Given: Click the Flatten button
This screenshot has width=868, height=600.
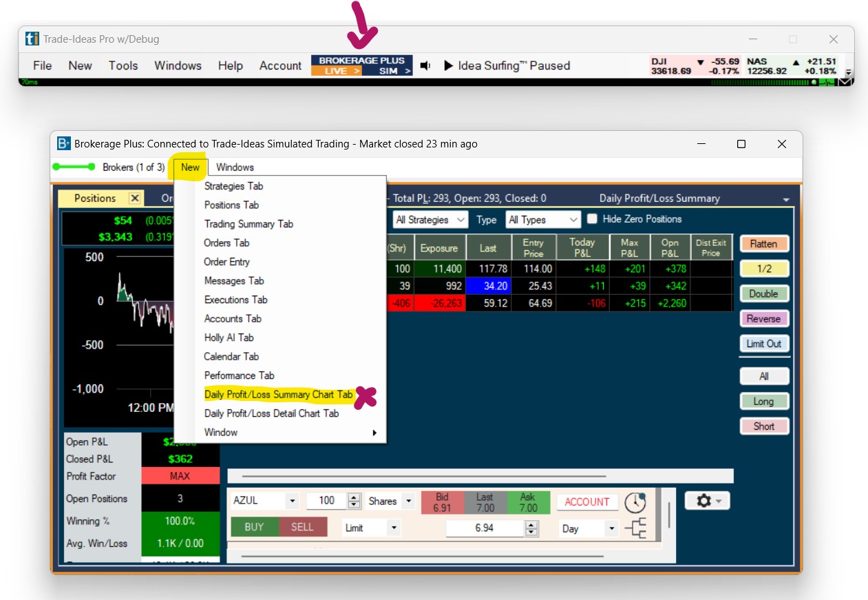Looking at the screenshot, I should pos(763,244).
